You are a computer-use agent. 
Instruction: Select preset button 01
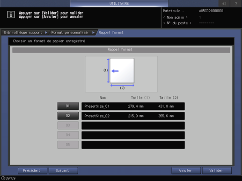pos(68,106)
